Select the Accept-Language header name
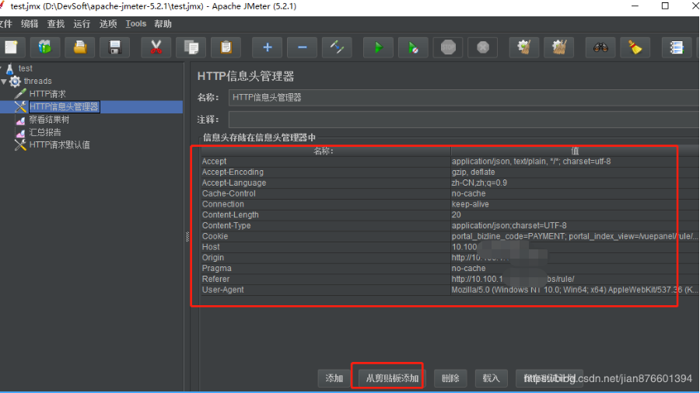The image size is (700, 393). pos(234,183)
